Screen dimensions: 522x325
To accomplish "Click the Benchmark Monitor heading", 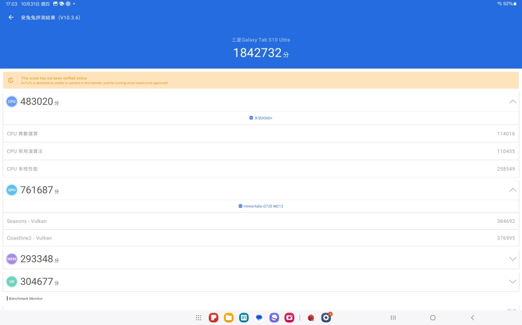I will (x=26, y=298).
